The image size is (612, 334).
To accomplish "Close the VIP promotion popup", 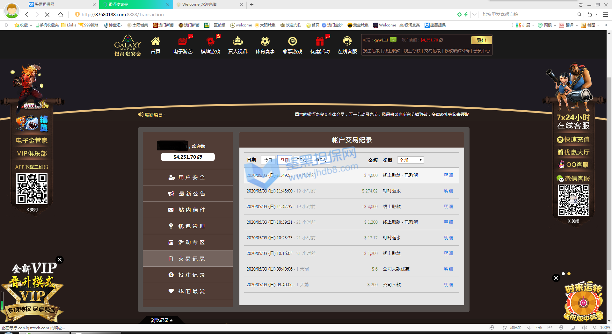I will 60,260.
